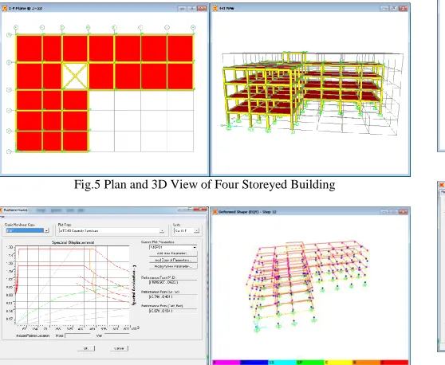Minimize the 3-D View window
The image size is (445, 365).
[384, 9]
